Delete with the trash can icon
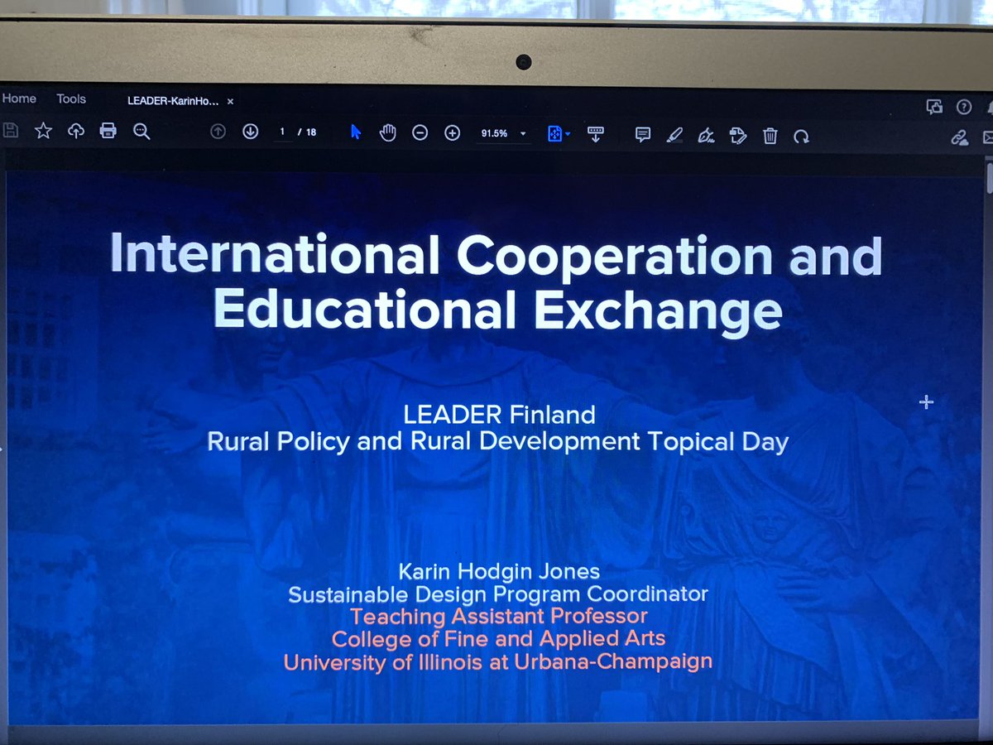This screenshot has height=745, width=993. pyautogui.click(x=770, y=136)
